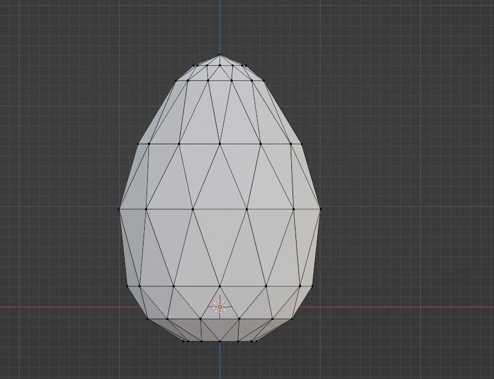Select the rightmost vertex of the top cap ring
This screenshot has width=494, height=379.
(x=264, y=80)
